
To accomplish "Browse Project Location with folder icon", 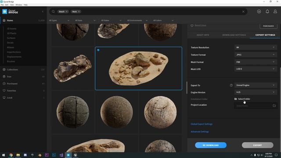I will tap(274, 106).
